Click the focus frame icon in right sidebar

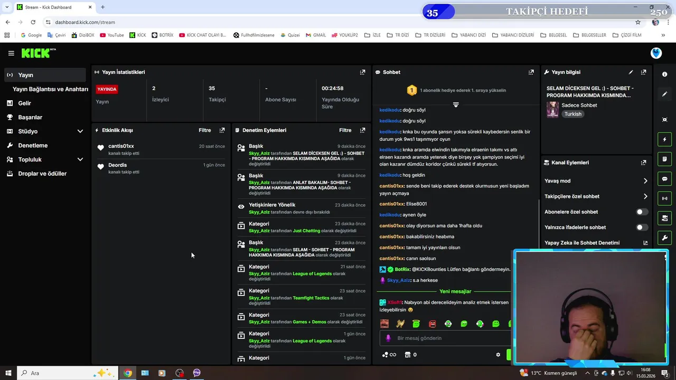[x=664, y=120]
